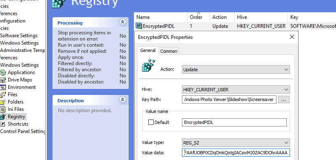The image size is (336, 160).
Task: Sort by the Name column header
Action: (161, 17)
